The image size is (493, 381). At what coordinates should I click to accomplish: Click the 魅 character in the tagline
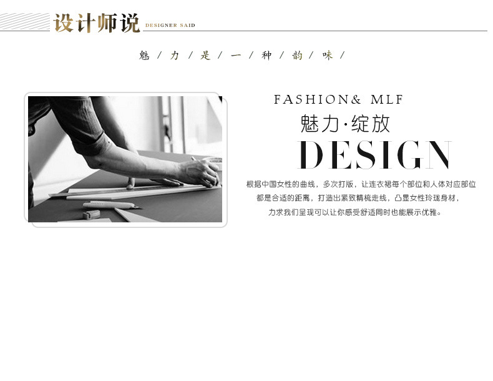144,56
